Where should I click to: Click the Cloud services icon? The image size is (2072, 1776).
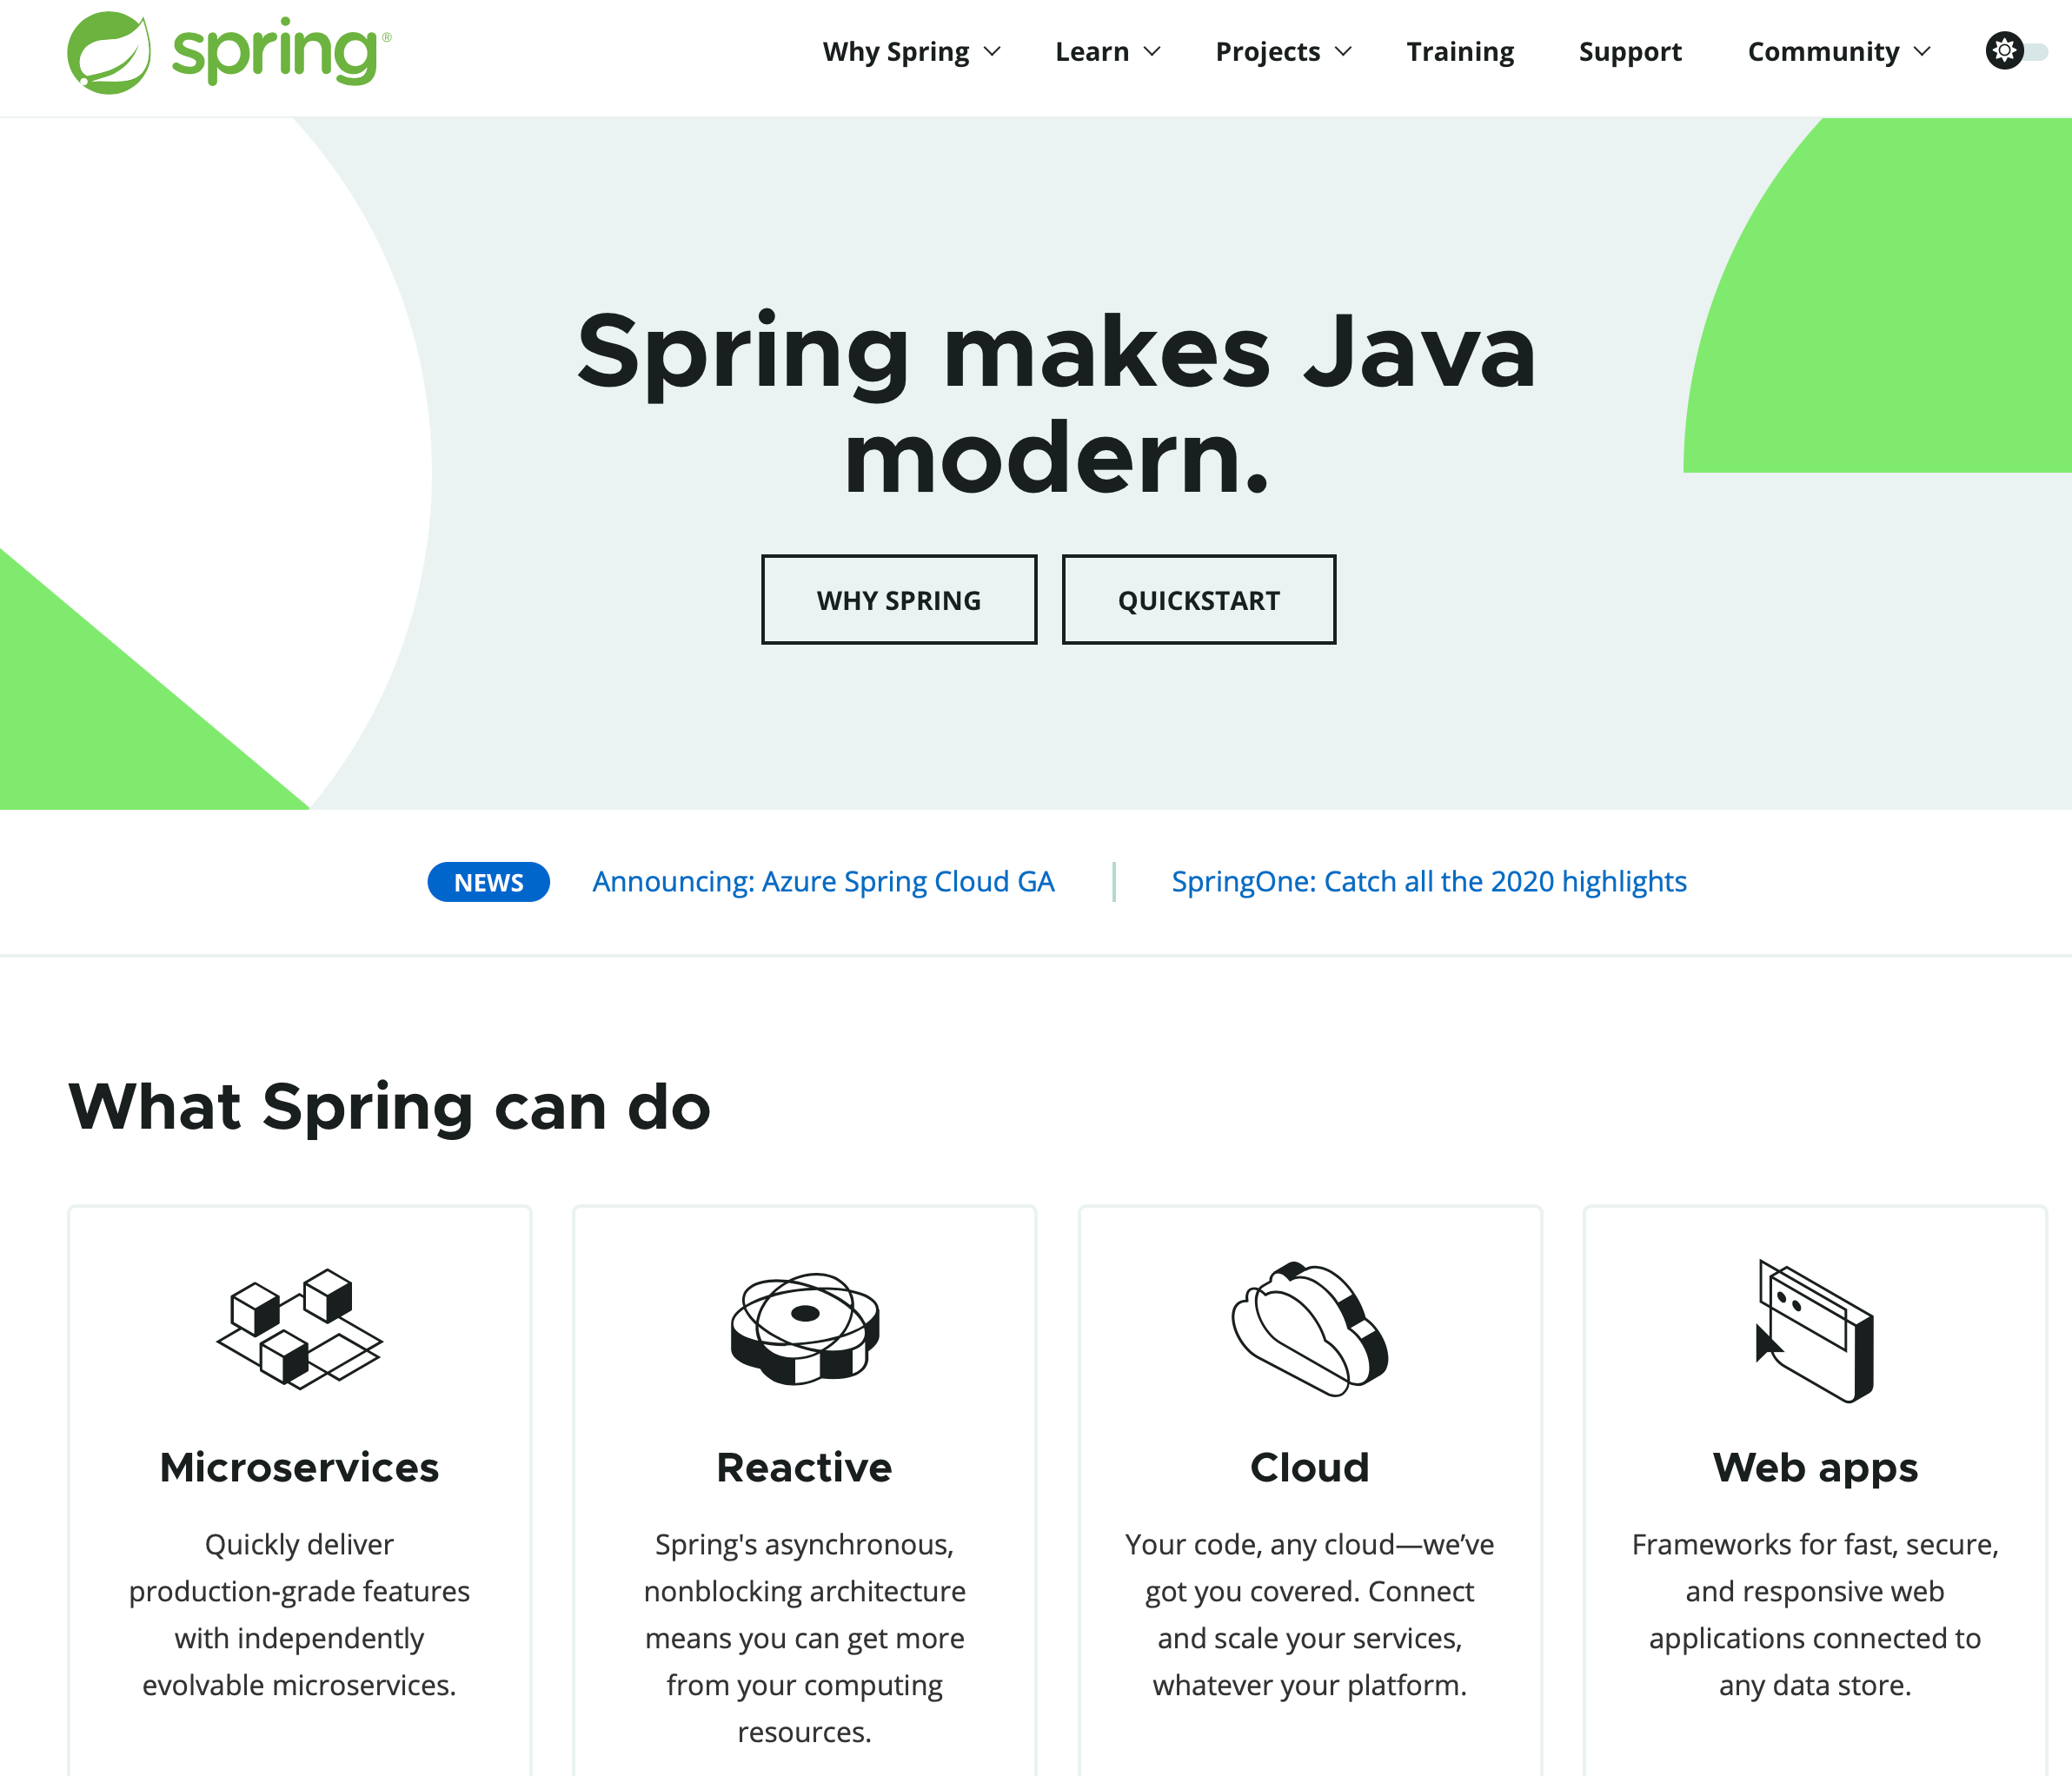click(x=1311, y=1330)
